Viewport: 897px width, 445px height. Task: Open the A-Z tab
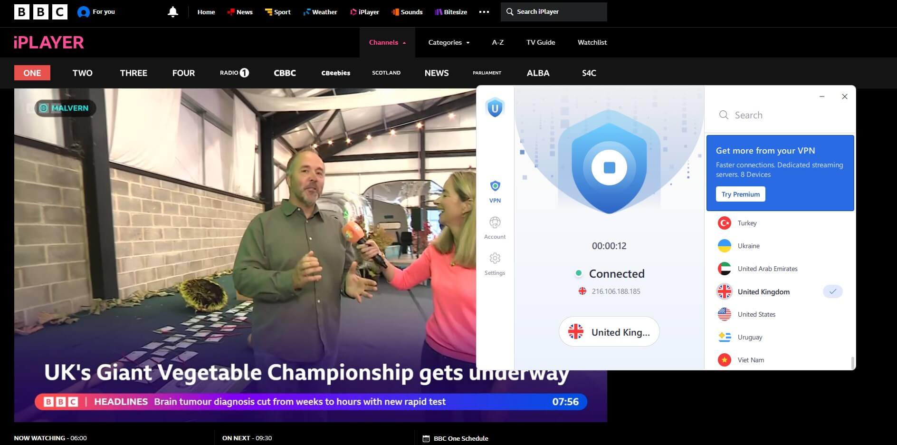pos(498,42)
